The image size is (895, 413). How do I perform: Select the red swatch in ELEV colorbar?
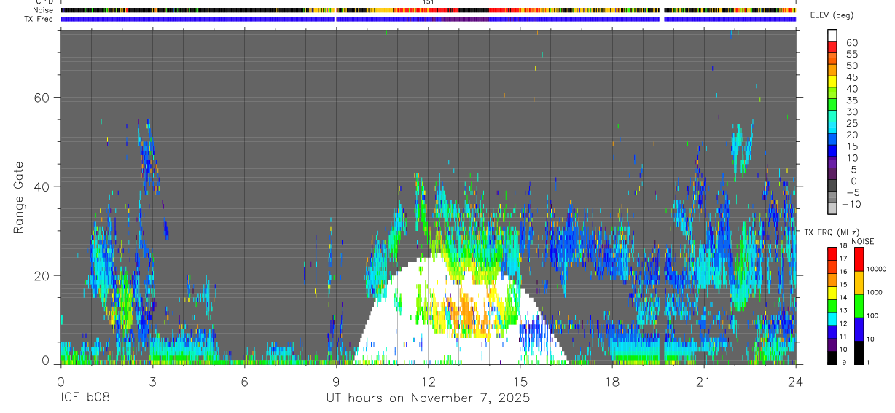click(833, 47)
